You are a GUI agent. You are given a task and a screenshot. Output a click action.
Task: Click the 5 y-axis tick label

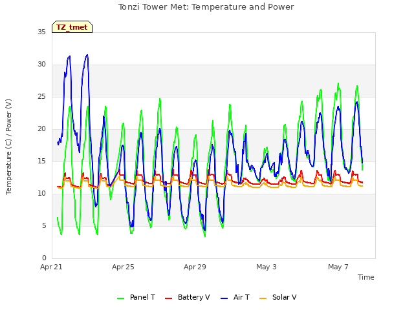click(44, 226)
